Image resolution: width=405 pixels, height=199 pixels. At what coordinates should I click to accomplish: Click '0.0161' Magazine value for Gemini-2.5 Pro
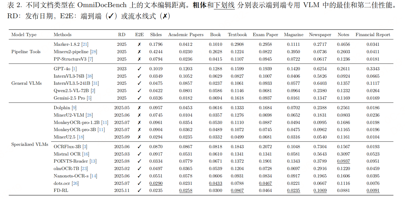tap(293, 98)
